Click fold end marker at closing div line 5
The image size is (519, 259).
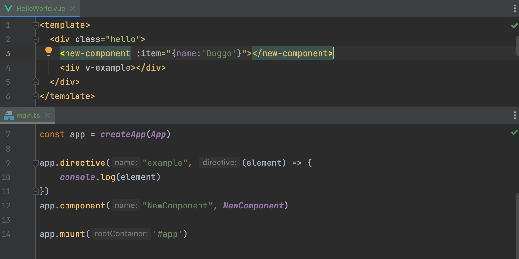point(36,82)
